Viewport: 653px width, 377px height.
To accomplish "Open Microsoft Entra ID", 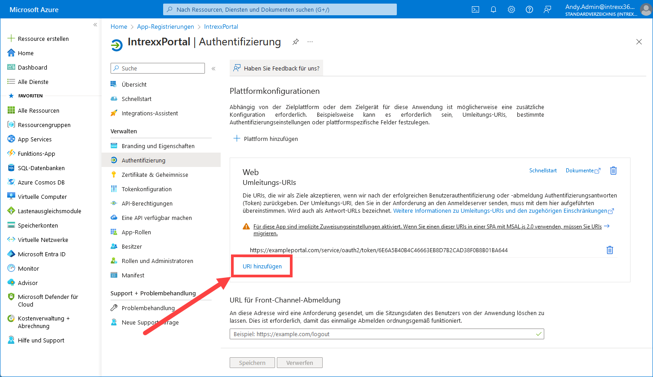I will [36, 254].
